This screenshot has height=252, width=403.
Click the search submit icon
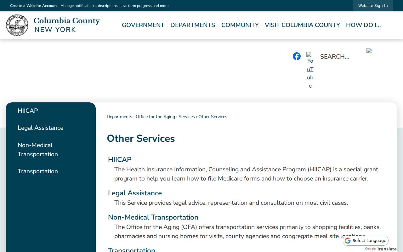pos(369,51)
